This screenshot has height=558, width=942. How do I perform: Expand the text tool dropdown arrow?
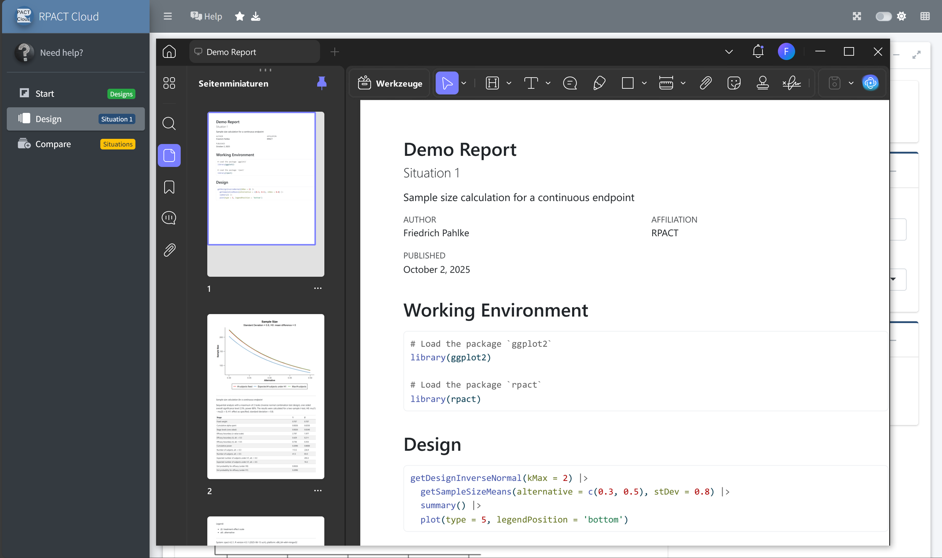point(548,83)
